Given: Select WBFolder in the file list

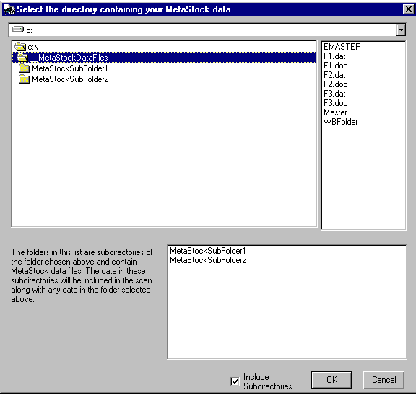Looking at the screenshot, I should [x=341, y=122].
